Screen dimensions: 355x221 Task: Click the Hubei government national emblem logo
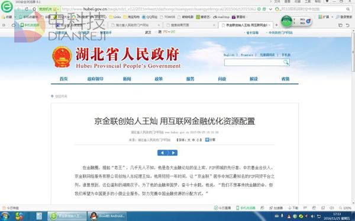pos(62,57)
